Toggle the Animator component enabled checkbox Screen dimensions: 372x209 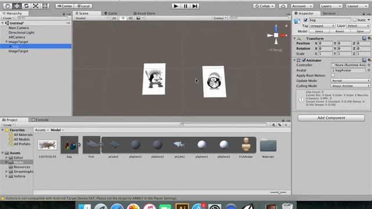pyautogui.click(x=304, y=60)
